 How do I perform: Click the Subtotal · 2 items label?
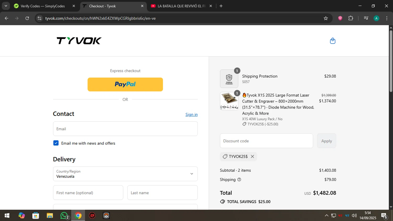[x=235, y=170]
